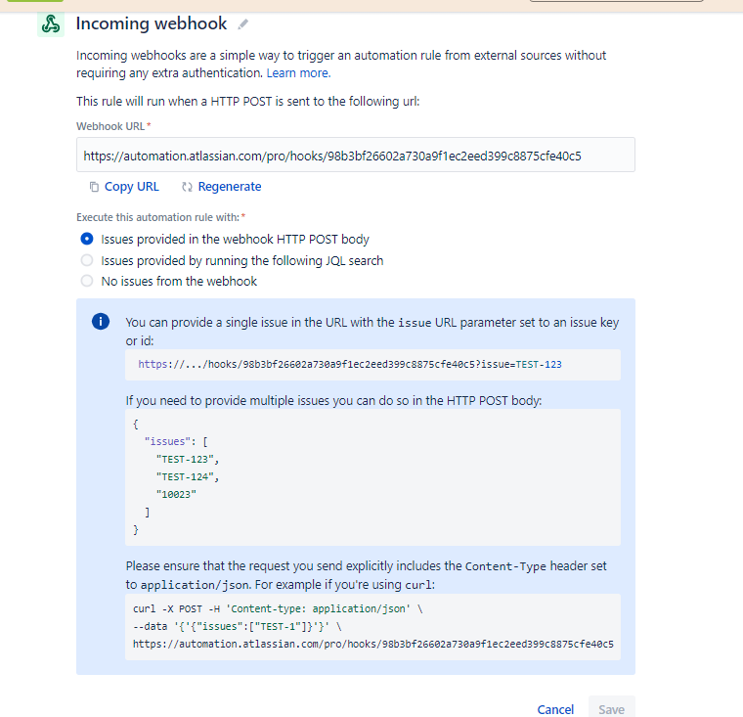Screen dimensions: 743x717
Task: Click inside the Webhook URL field
Action: (x=356, y=155)
